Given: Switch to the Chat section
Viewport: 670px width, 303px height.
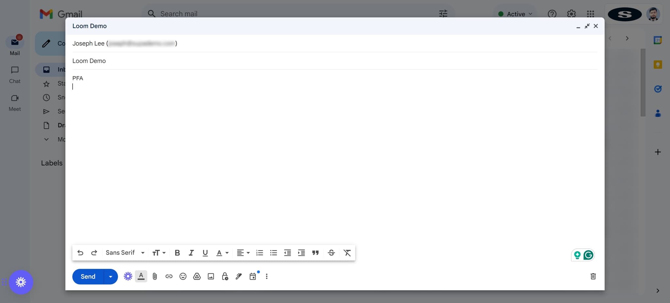Looking at the screenshot, I should pos(14,75).
